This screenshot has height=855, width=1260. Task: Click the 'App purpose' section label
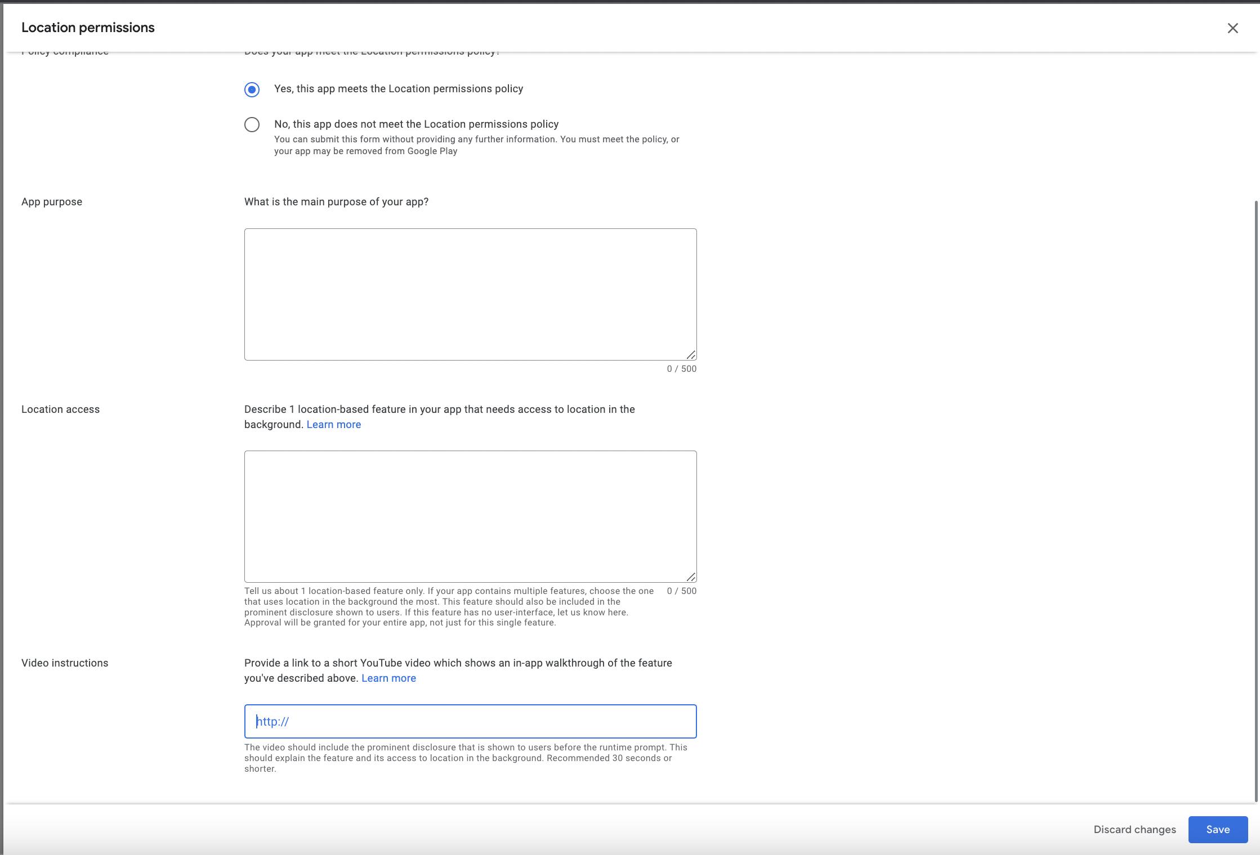[x=52, y=202]
